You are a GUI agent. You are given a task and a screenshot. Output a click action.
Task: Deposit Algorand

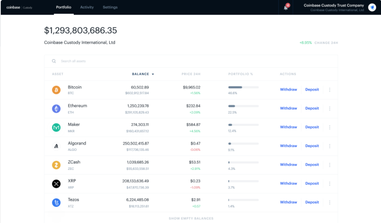(x=312, y=146)
